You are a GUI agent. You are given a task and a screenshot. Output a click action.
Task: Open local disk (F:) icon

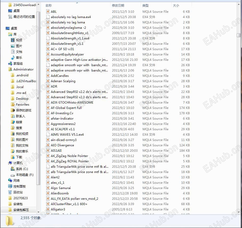(x=13, y=175)
